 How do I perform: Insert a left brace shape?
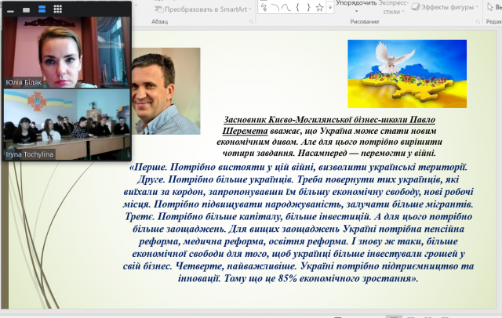(x=297, y=7)
